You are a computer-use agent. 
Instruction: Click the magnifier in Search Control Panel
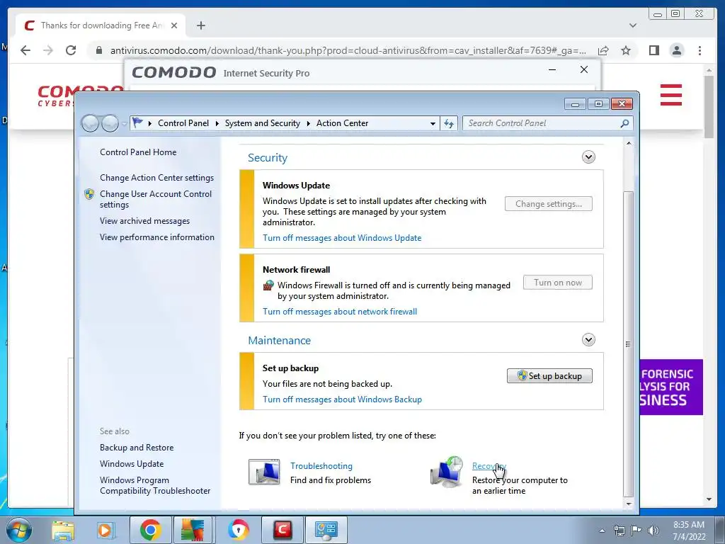(624, 123)
